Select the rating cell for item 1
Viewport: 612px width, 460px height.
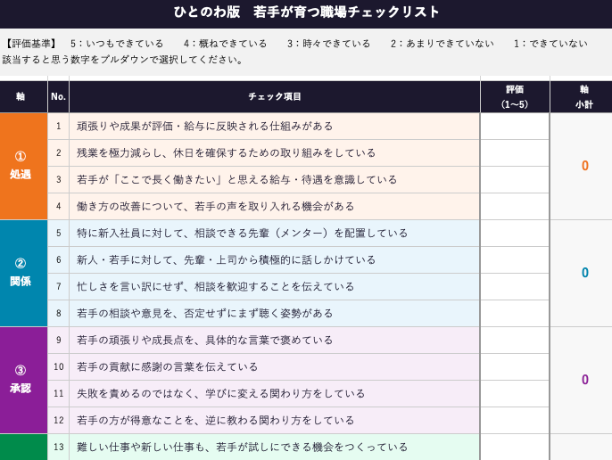(x=515, y=126)
